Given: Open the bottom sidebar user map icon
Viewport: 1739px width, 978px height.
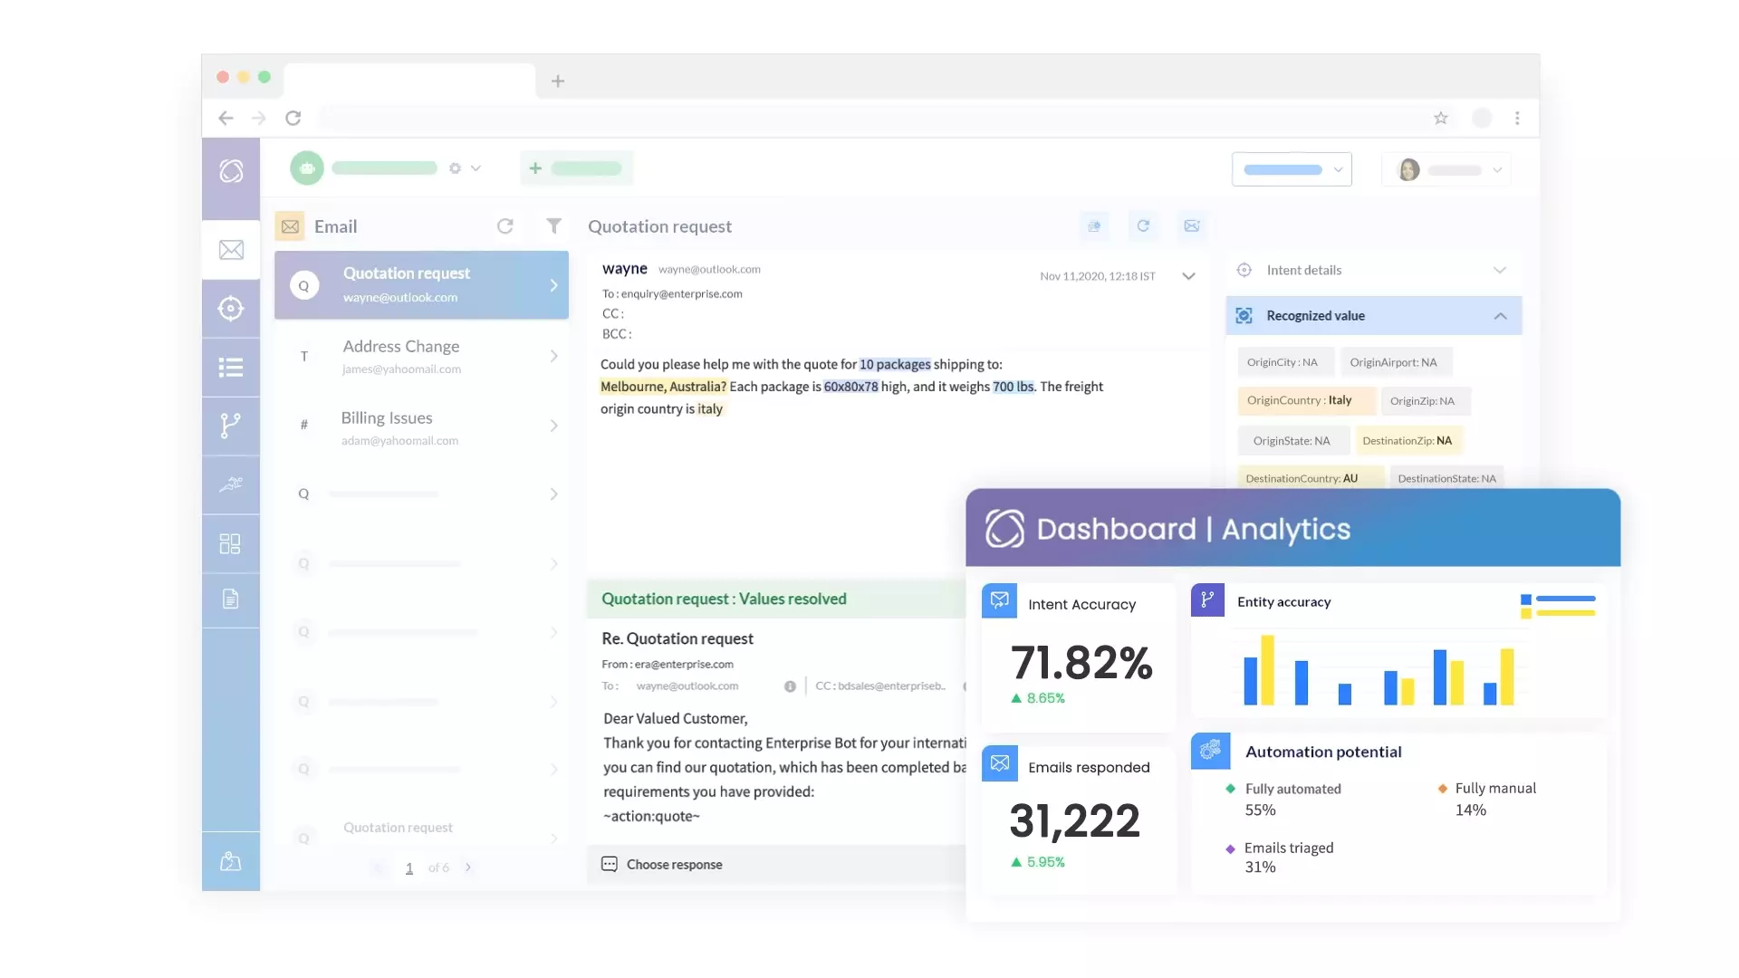Looking at the screenshot, I should [230, 861].
